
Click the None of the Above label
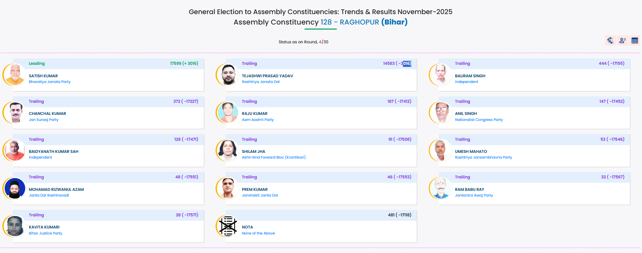point(258,233)
